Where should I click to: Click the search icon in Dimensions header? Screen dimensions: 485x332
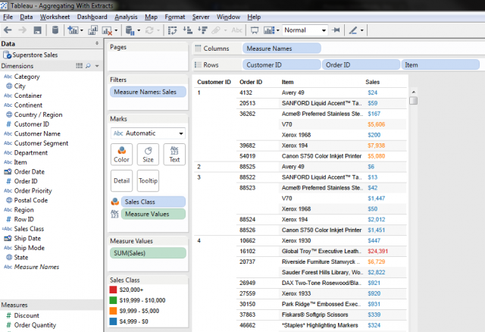click(x=88, y=66)
